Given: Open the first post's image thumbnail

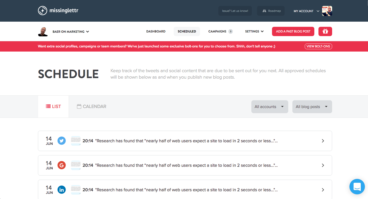Looking at the screenshot, I should 76,141.
